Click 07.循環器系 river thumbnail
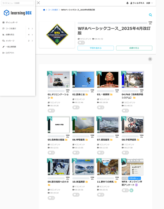The width and height of the screenshot is (164, 209). [108, 125]
